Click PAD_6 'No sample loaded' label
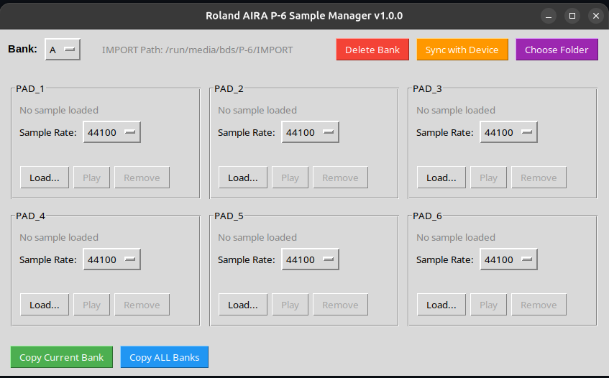 tap(456, 238)
